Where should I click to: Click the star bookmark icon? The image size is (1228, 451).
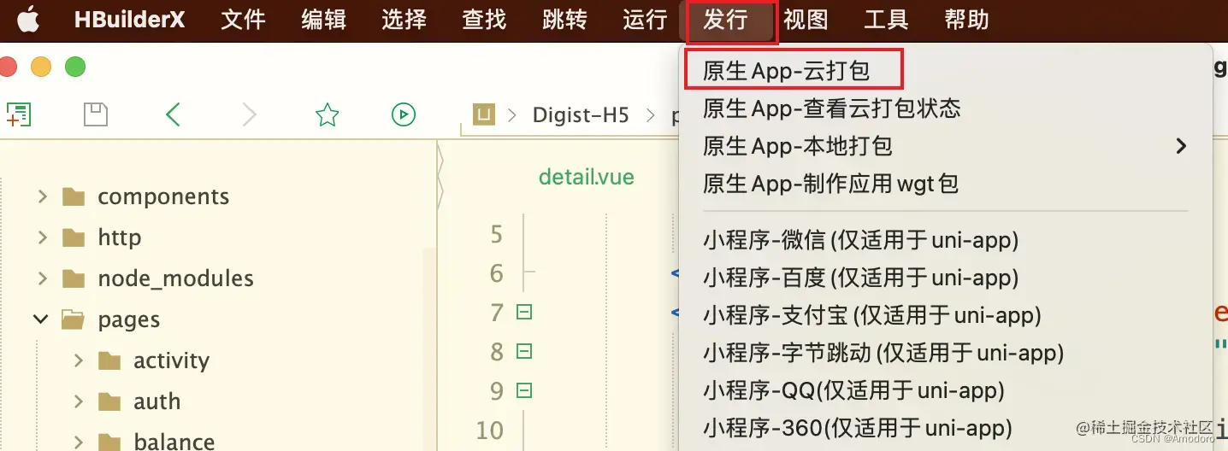(328, 114)
